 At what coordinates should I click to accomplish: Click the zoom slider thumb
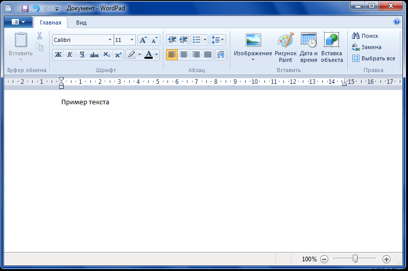(x=355, y=259)
